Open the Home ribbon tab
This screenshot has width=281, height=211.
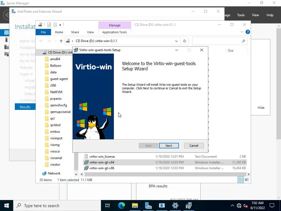point(59,32)
